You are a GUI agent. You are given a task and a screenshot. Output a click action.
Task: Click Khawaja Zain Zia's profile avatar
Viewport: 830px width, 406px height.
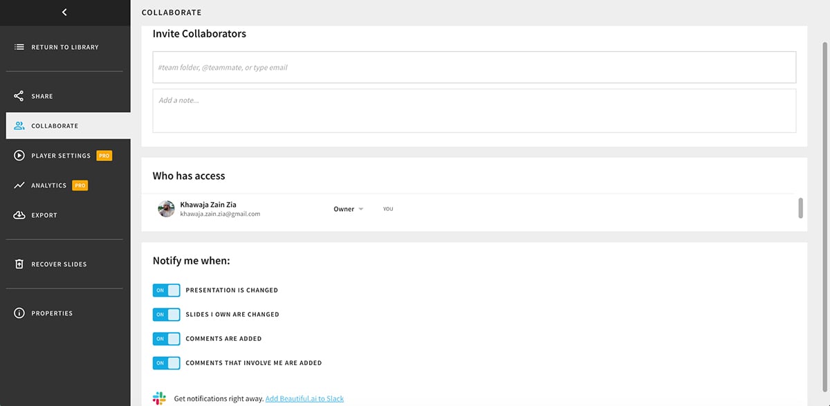(166, 209)
